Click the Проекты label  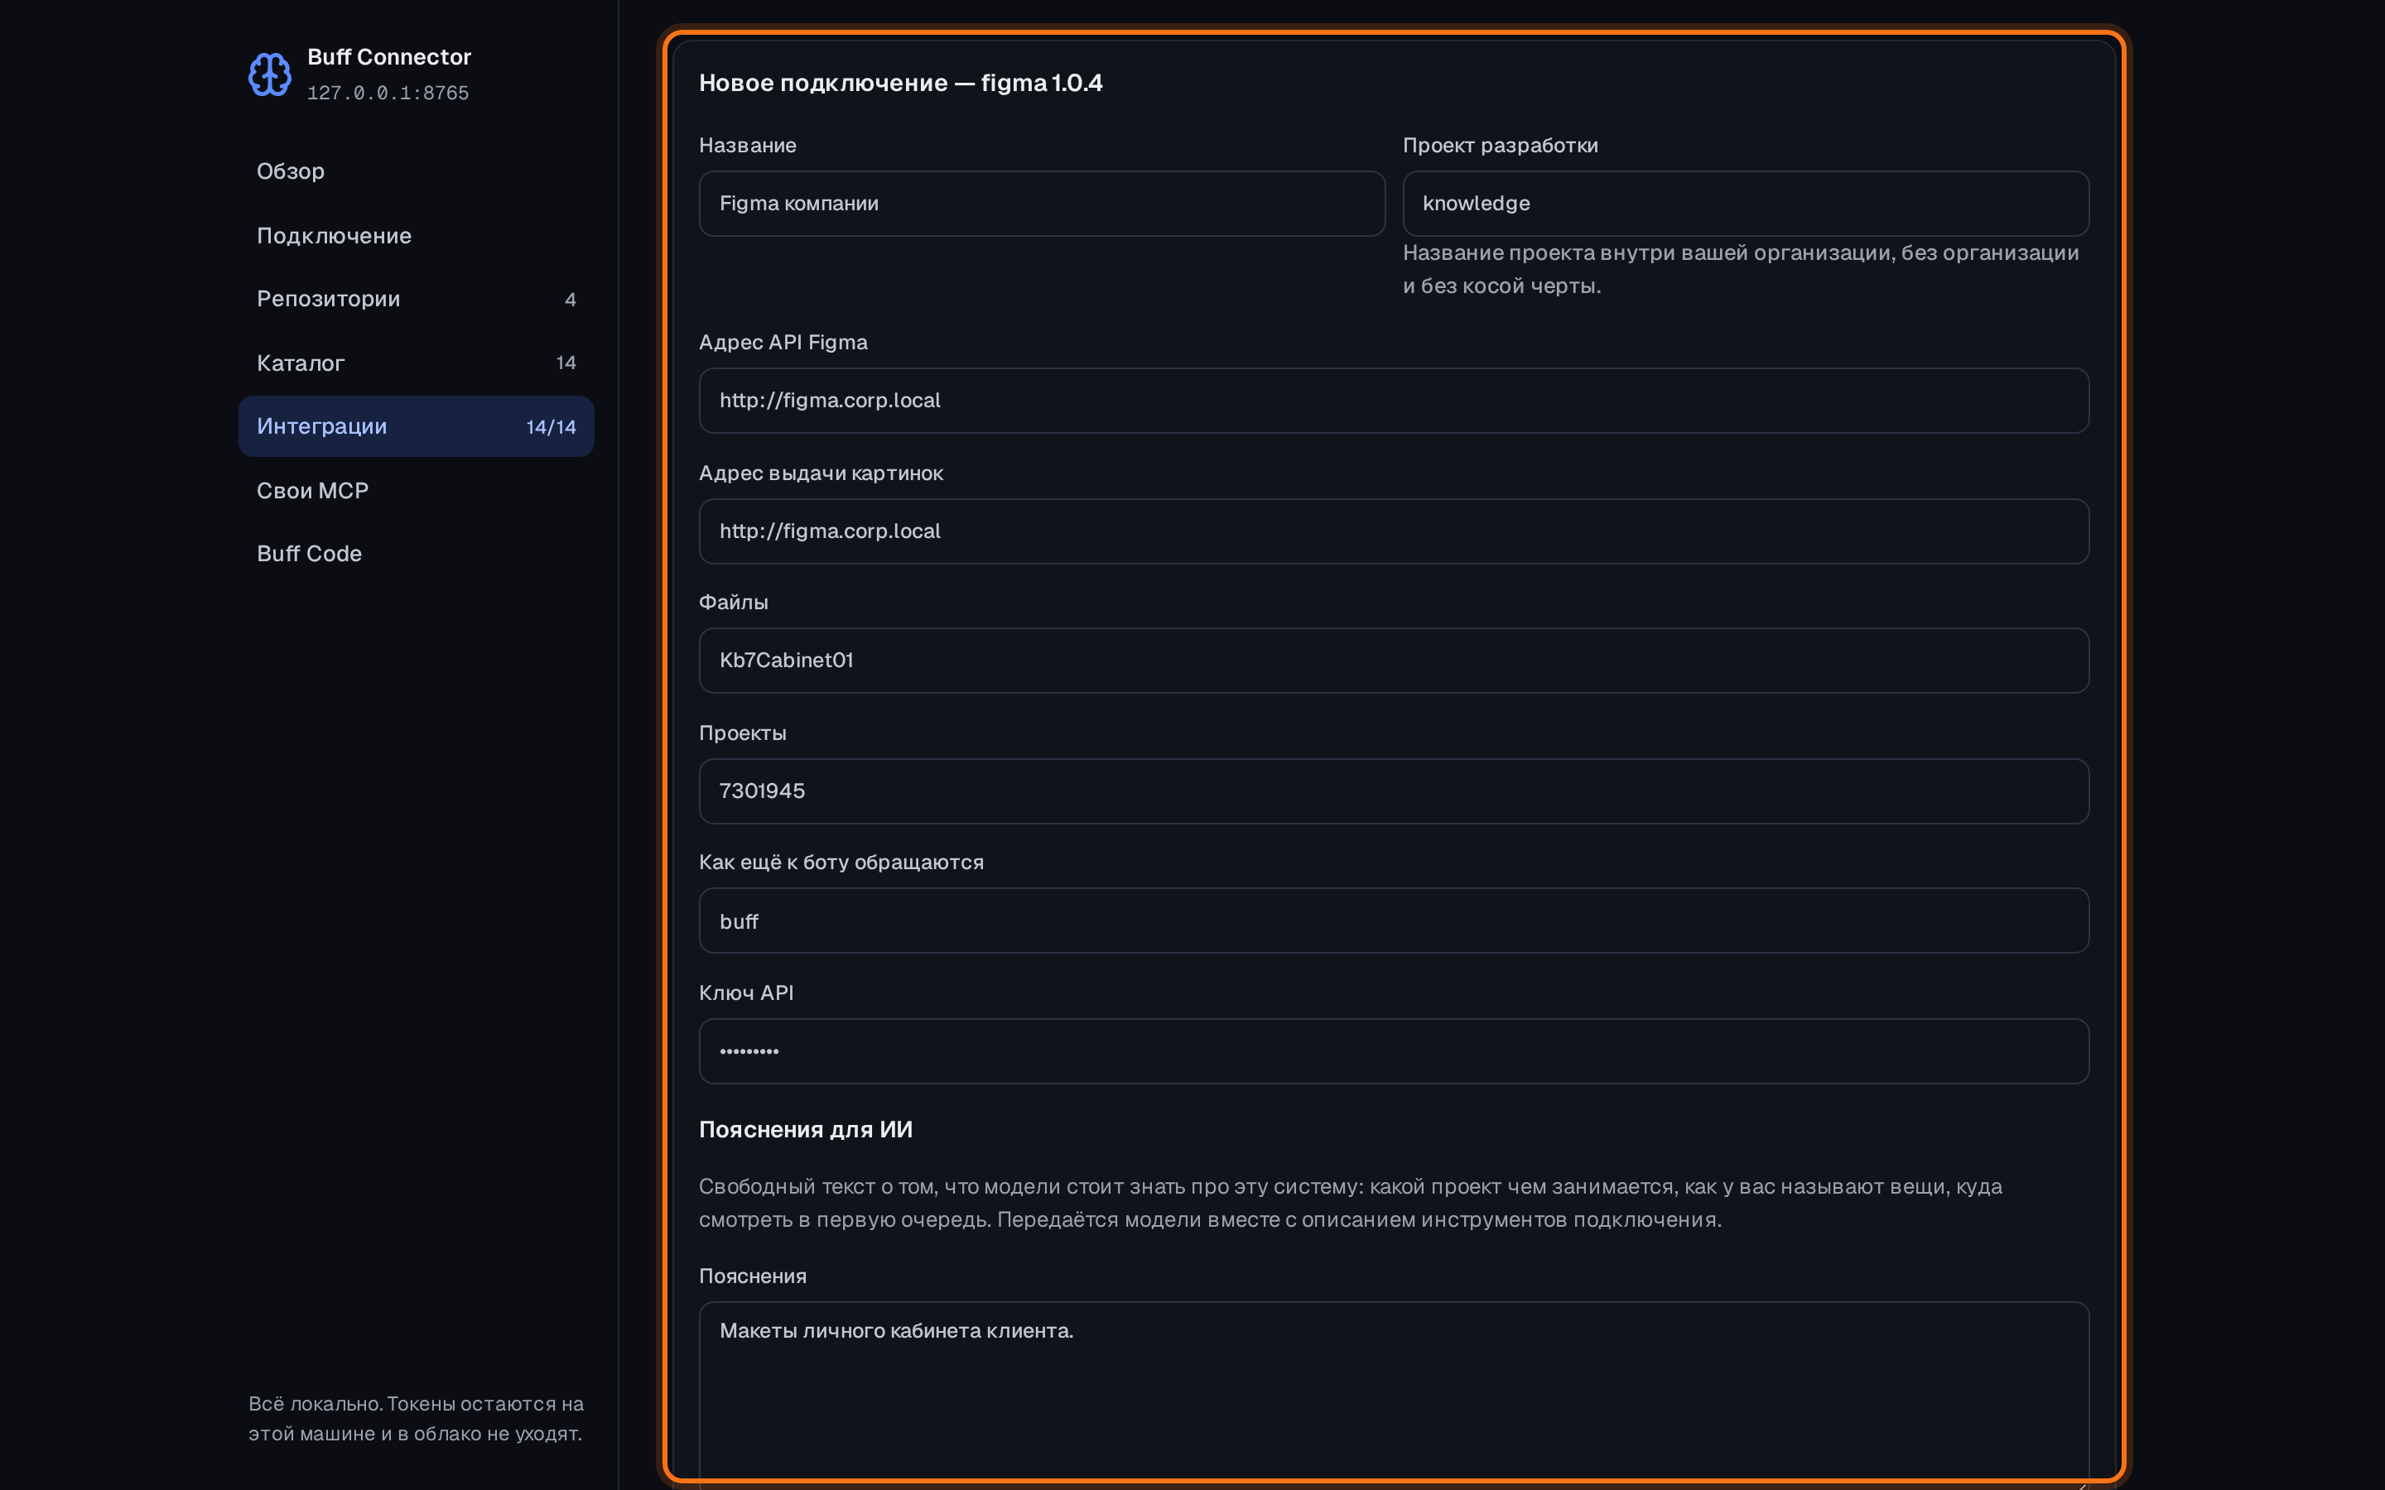(x=742, y=733)
